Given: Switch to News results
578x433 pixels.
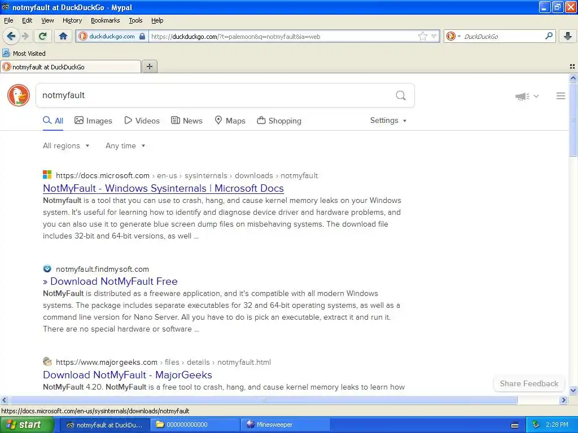Looking at the screenshot, I should coord(186,121).
